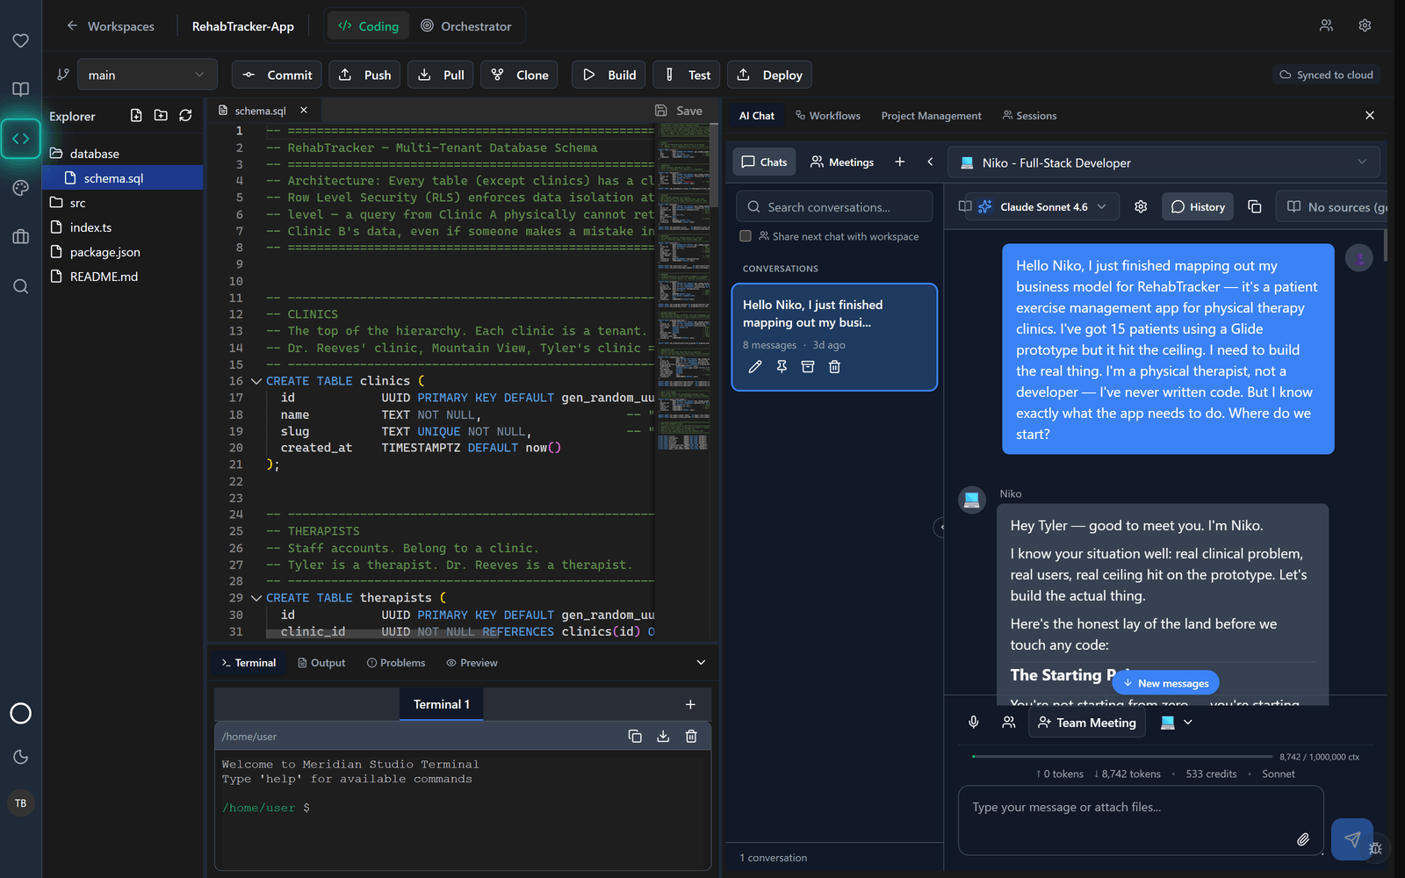Start a new chat with plus icon
1405x878 pixels.
coord(899,162)
